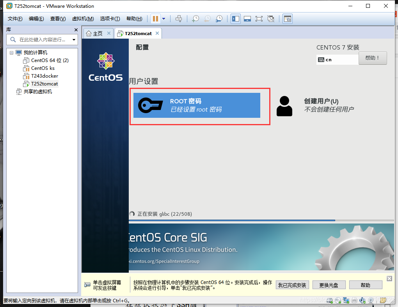Click the CentOS 64 位 (2) VM icon
The image size is (398, 307).
coord(26,60)
